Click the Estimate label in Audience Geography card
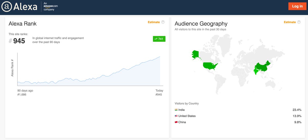Viewport: 308px width, 140px height. coord(290,22)
